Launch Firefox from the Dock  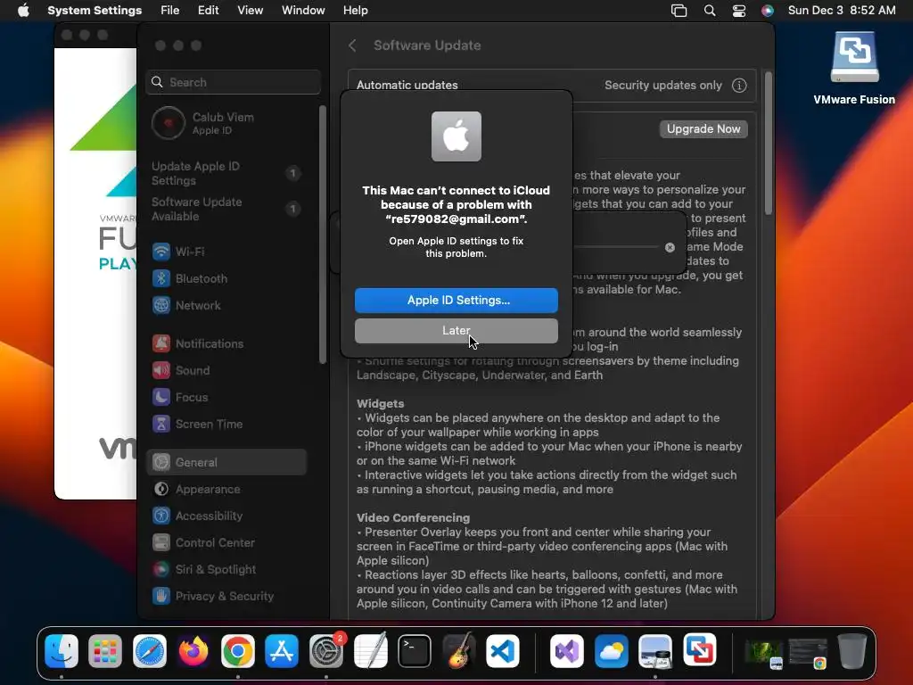(193, 650)
